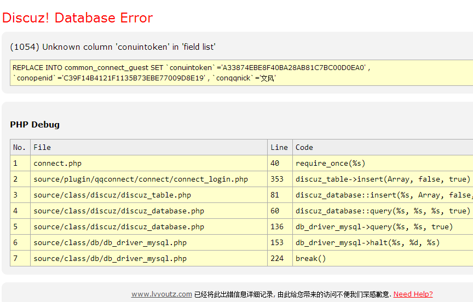Select the discuz_table.php file path cell
The image size is (473, 302).
(x=149, y=195)
